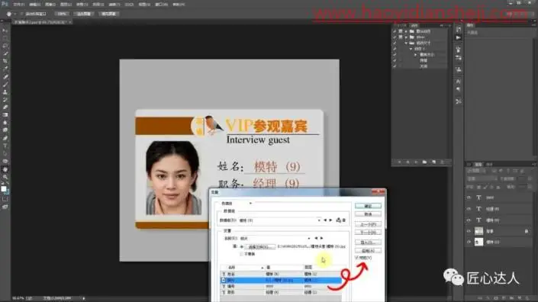Select the Gradient tool

(x=5, y=115)
